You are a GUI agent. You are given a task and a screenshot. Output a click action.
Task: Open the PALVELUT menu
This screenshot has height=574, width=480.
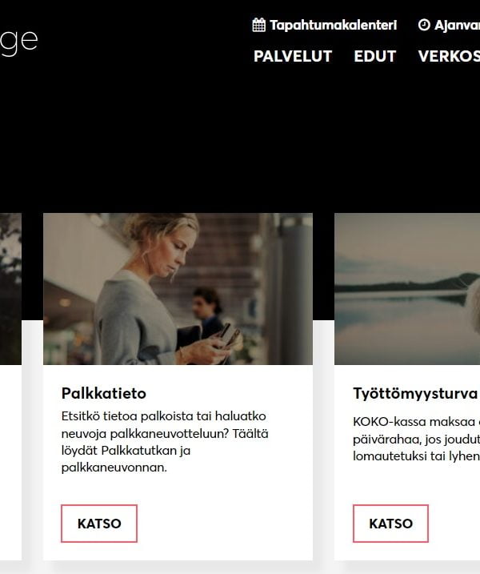pyautogui.click(x=293, y=56)
